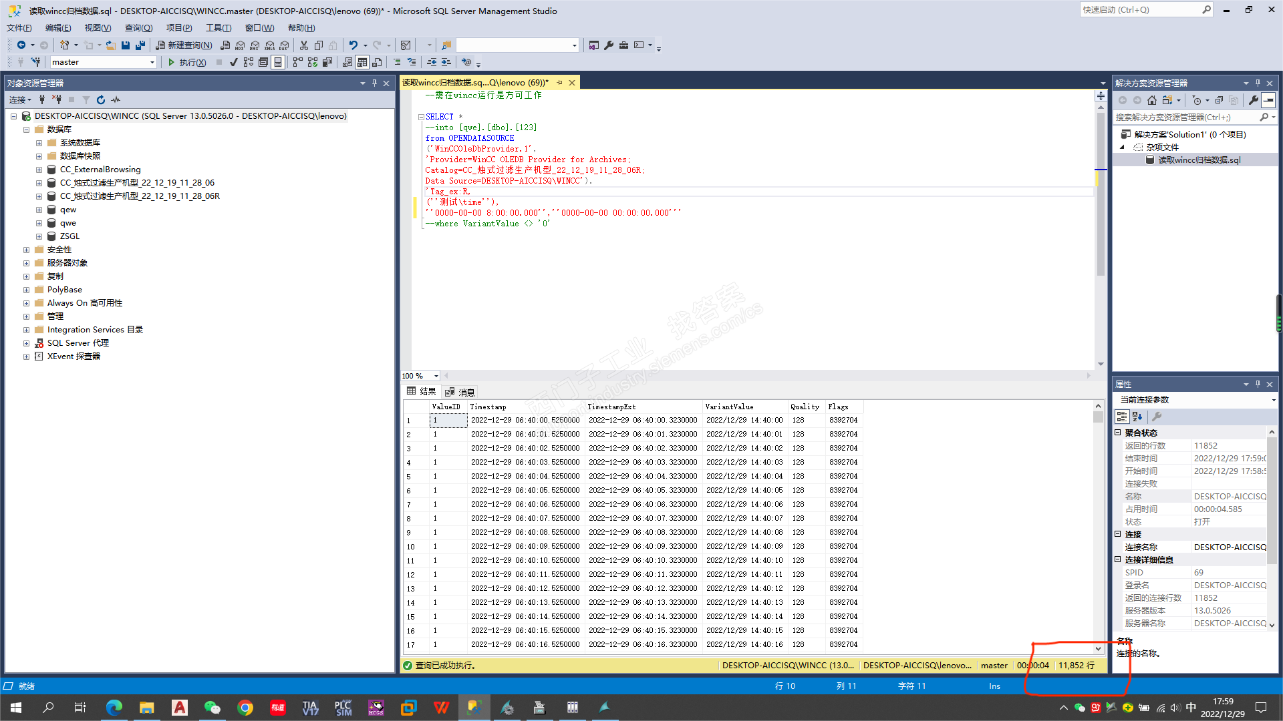Open the Chrome icon on taskbar

[x=245, y=708]
